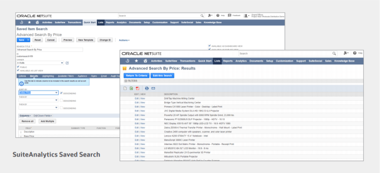Click the Remove all button
This screenshot has width=381, height=173.
27,121
